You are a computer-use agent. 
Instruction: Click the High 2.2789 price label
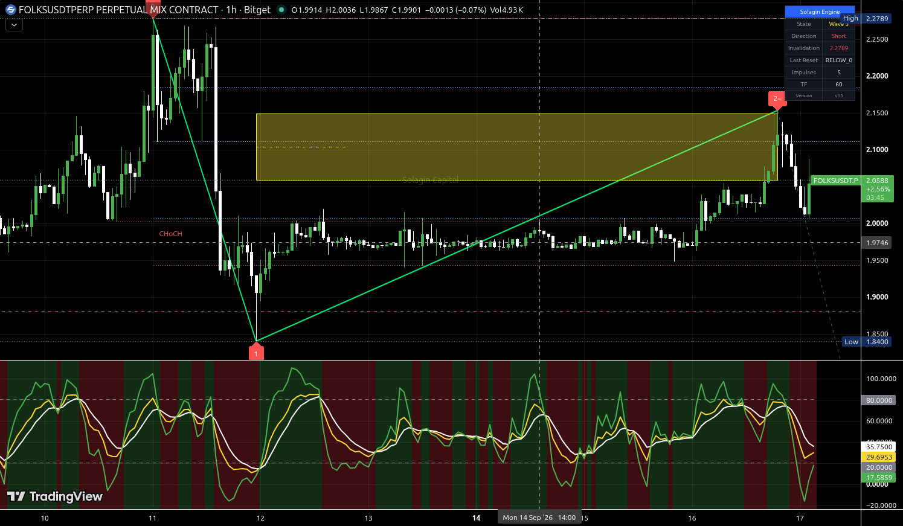point(867,19)
